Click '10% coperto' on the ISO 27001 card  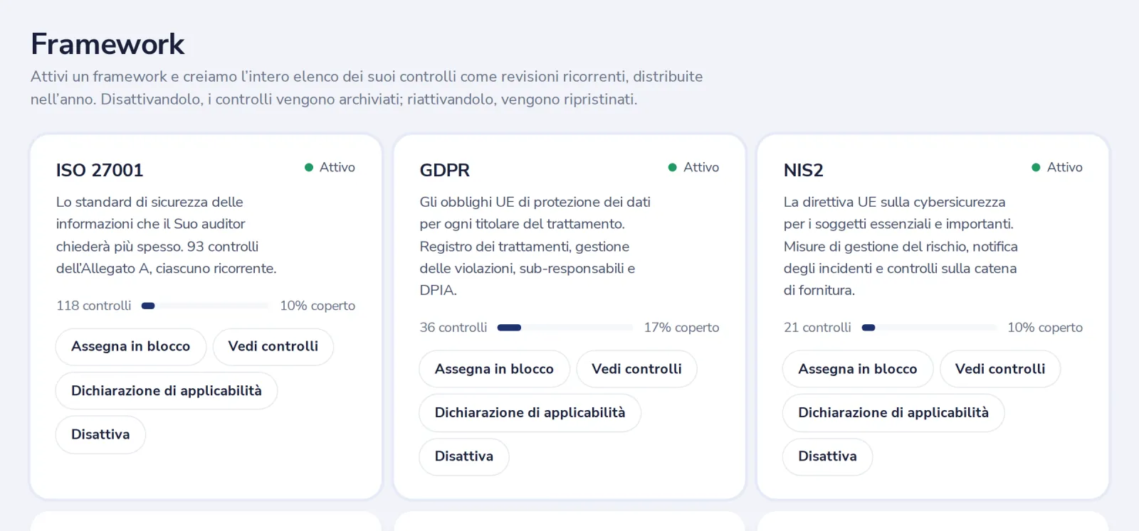tap(317, 306)
